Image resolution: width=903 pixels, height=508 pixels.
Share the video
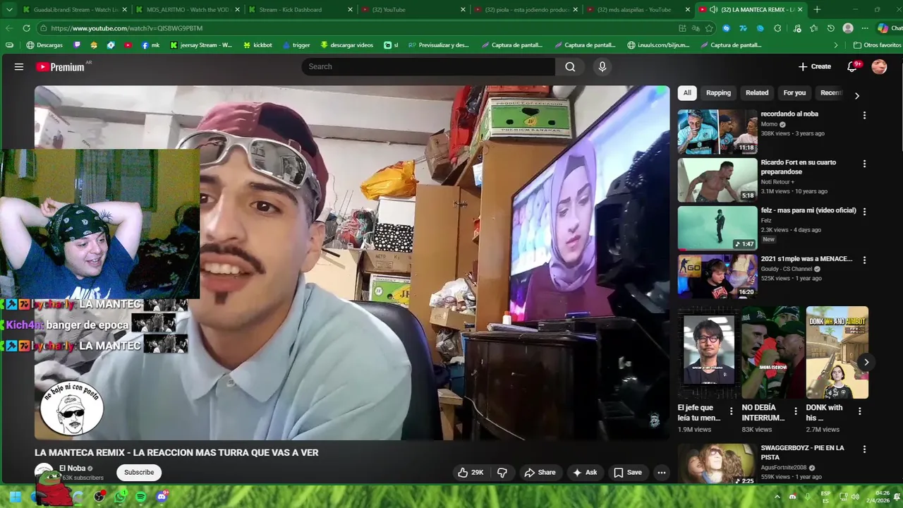(540, 472)
